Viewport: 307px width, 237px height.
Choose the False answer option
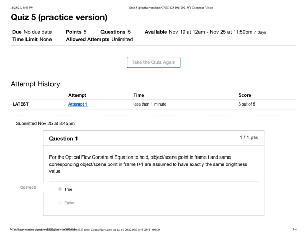tap(60, 203)
